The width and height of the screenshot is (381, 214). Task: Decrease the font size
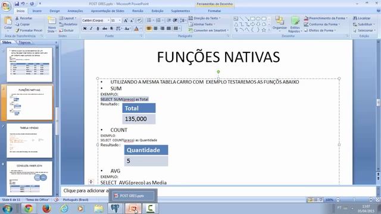[132, 21]
